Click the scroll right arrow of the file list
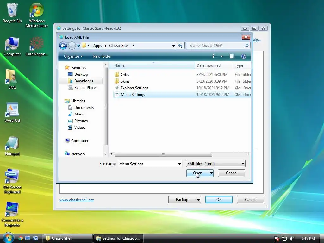 (248, 154)
